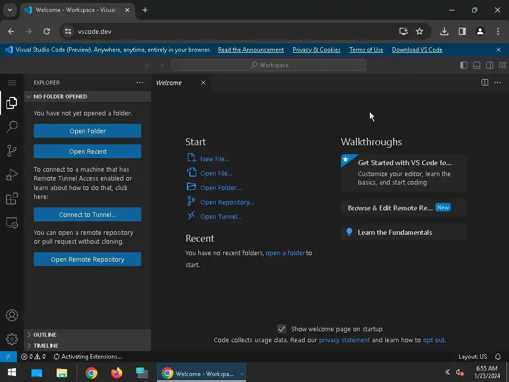Open the Search view in activity bar

(x=12, y=127)
